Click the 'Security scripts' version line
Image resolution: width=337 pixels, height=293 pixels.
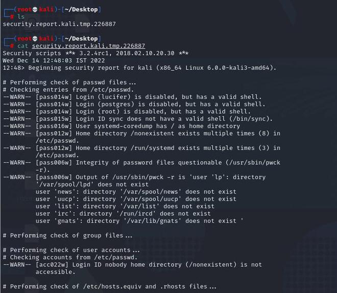pyautogui.click(x=95, y=53)
